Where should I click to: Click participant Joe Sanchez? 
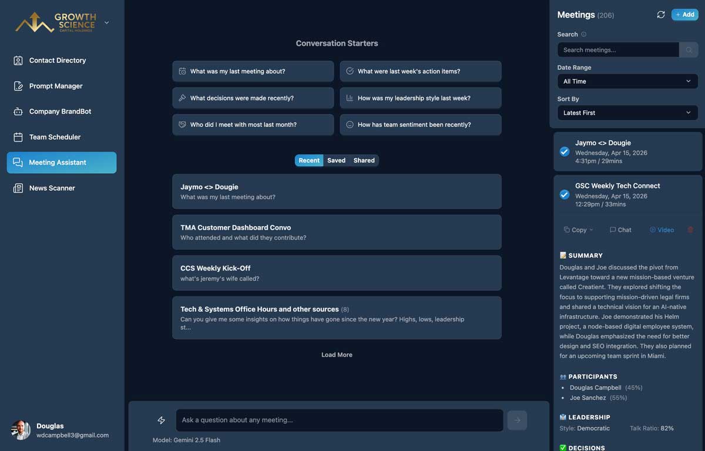pos(587,398)
